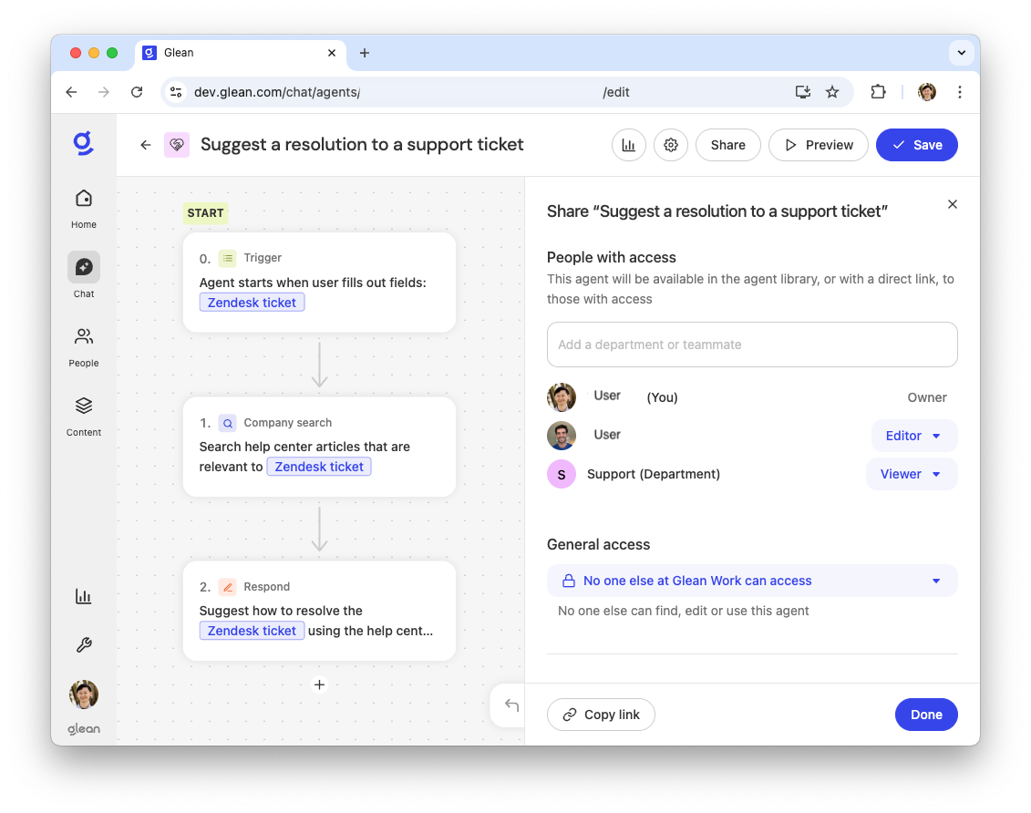The image size is (1031, 813).
Task: Click the Done button
Action: [926, 715]
